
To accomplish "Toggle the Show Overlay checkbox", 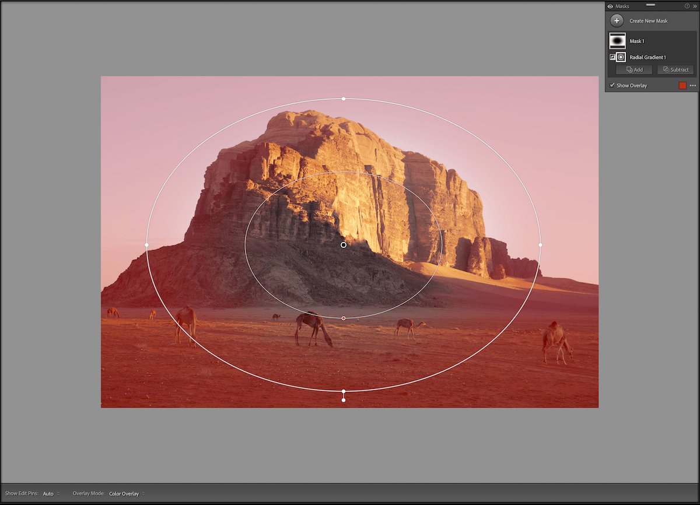I will (613, 85).
